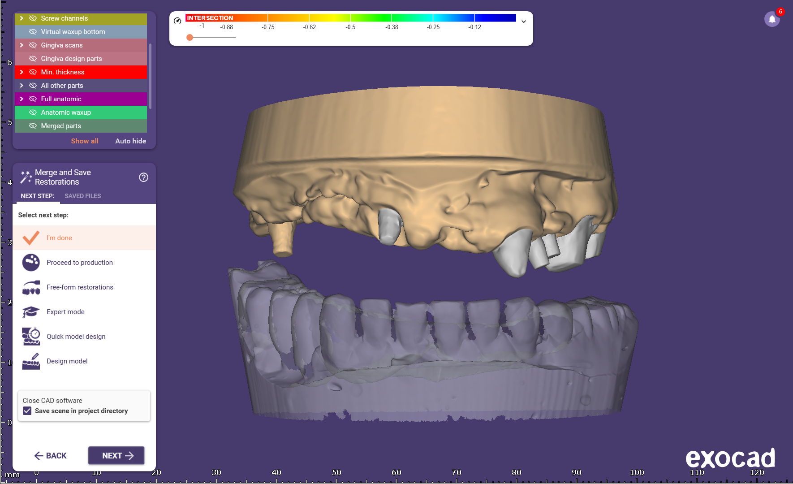Click the Free-form restorations icon
The width and height of the screenshot is (793, 484).
tap(31, 287)
